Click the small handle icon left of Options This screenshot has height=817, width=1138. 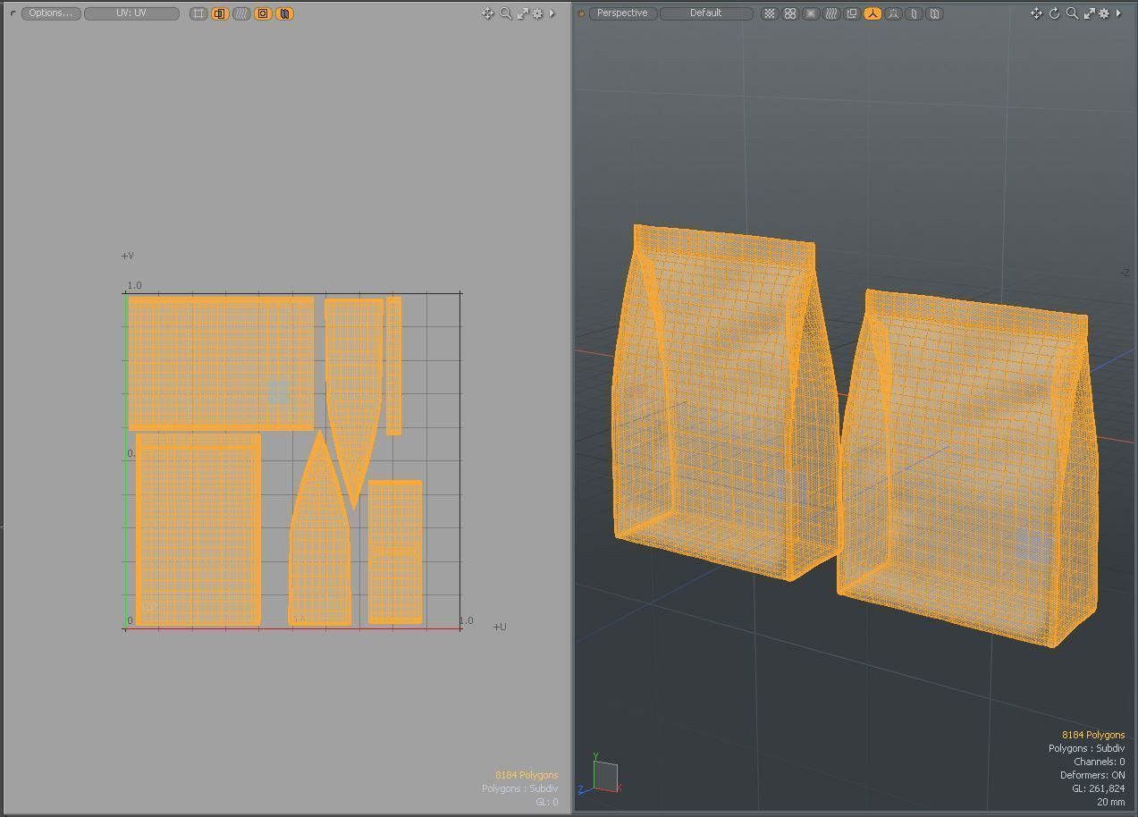point(12,13)
